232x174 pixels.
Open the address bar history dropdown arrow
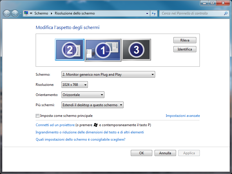click(x=147, y=13)
